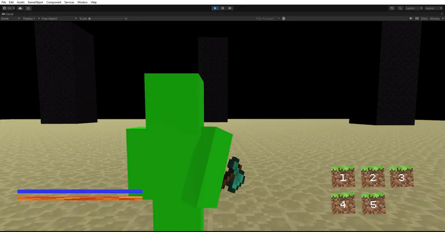Image resolution: width=445 pixels, height=232 pixels.
Task: Toggle the Stats overlay
Action: pyautogui.click(x=424, y=18)
